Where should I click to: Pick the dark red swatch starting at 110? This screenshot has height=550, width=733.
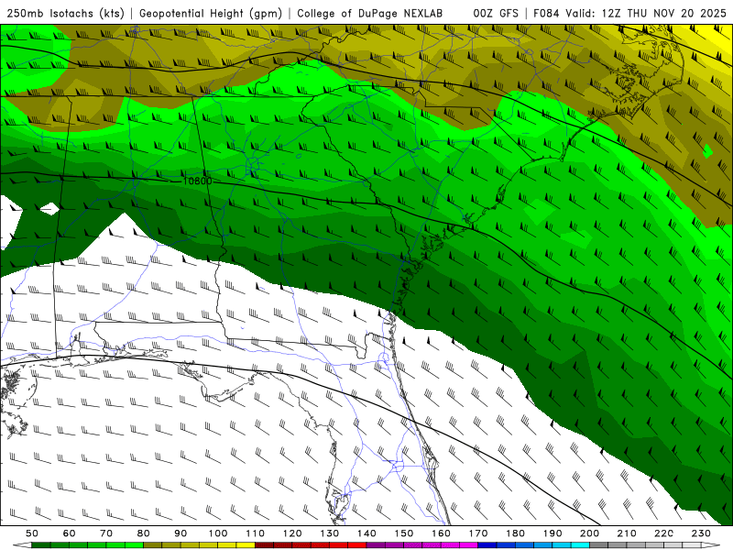pyautogui.click(x=264, y=545)
